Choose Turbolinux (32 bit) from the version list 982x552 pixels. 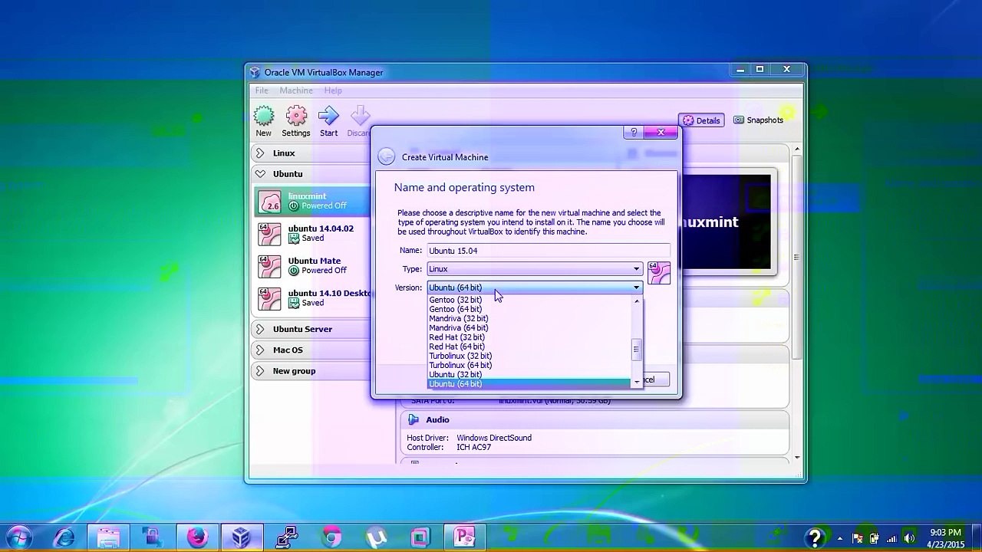pos(529,356)
